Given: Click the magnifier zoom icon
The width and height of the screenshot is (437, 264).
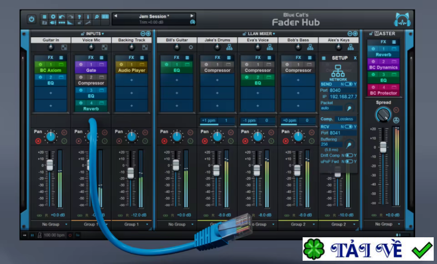Looking at the screenshot, I should [97, 17].
